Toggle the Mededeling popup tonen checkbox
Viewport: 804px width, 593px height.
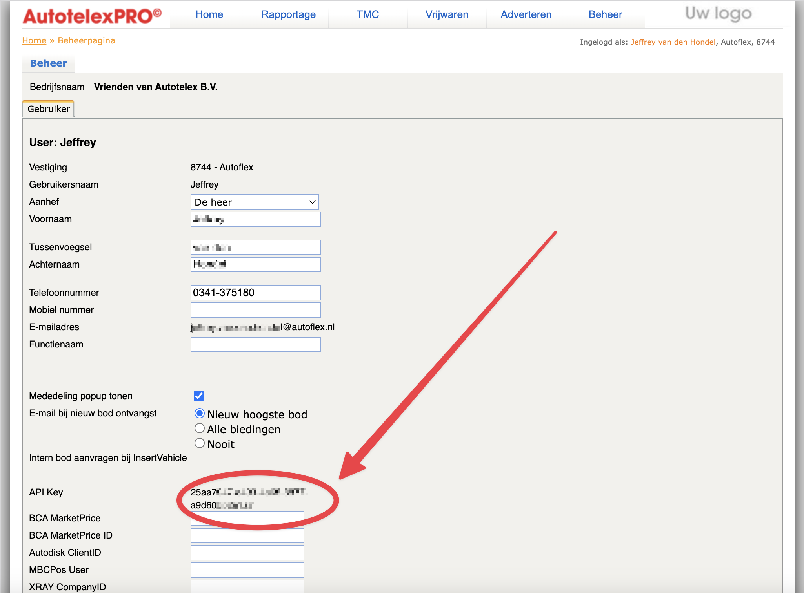click(199, 396)
